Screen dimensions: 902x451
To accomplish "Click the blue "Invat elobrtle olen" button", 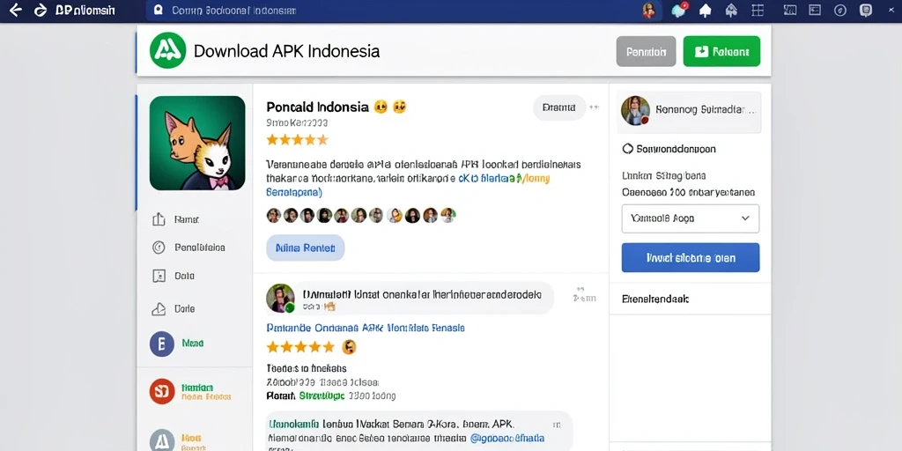I will [691, 258].
